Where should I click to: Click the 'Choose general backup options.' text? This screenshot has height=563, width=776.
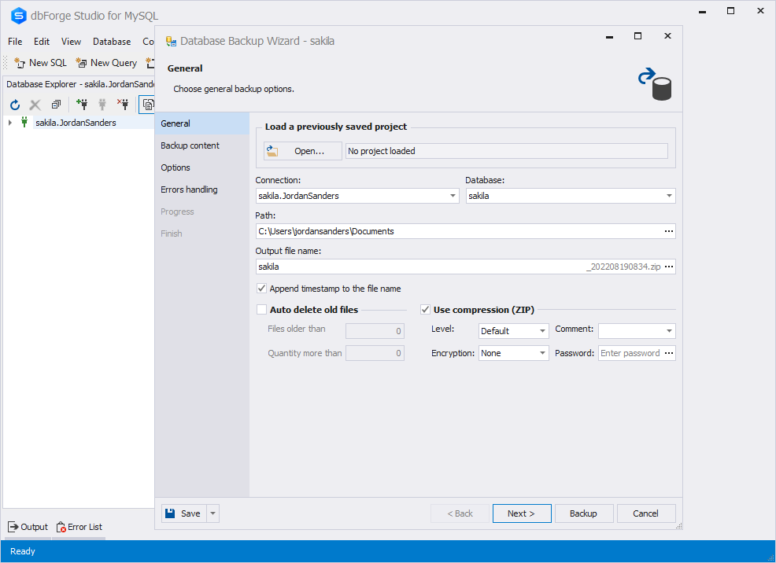coord(234,89)
